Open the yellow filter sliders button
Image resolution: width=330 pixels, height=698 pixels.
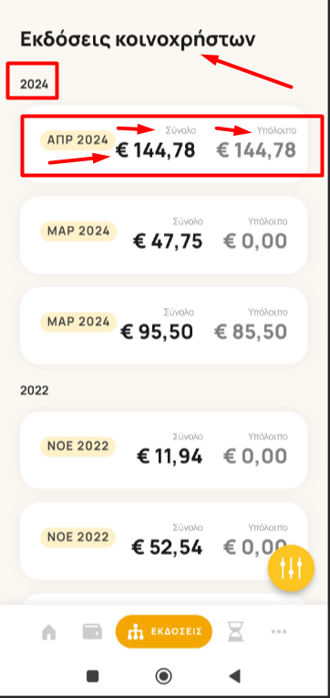click(291, 568)
